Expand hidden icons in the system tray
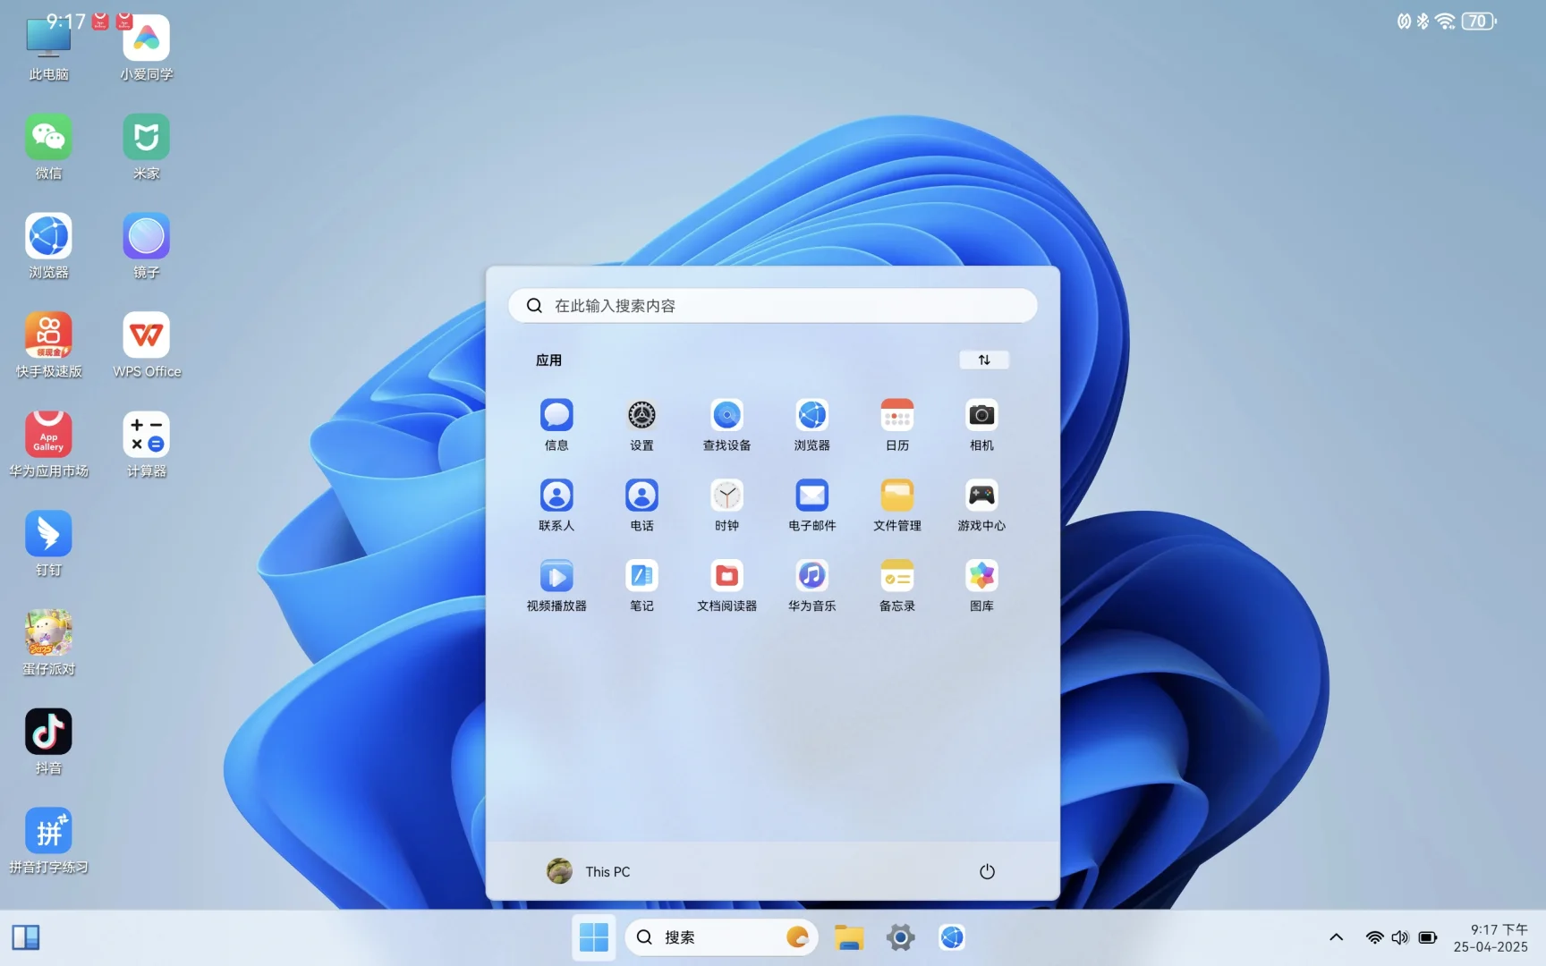 coord(1336,937)
